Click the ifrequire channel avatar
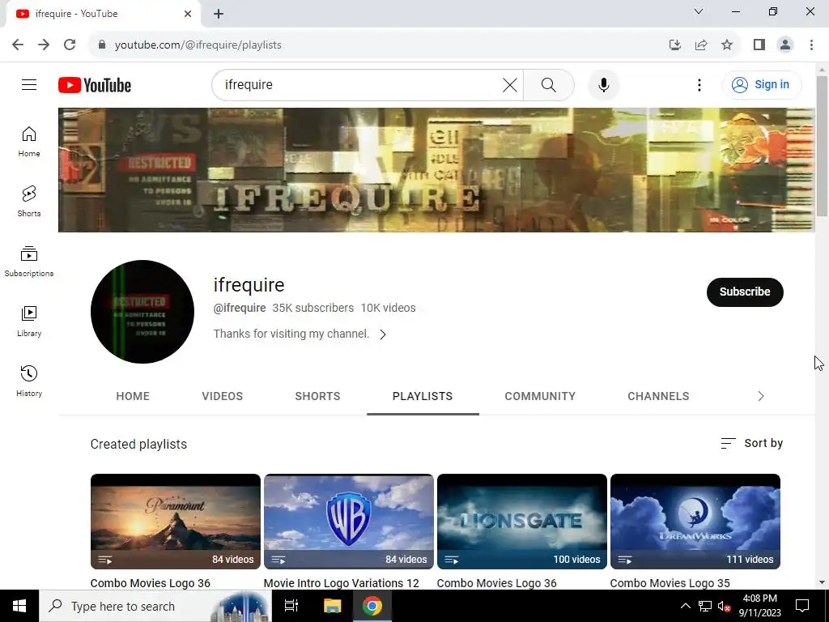This screenshot has height=622, width=829. pos(142,312)
